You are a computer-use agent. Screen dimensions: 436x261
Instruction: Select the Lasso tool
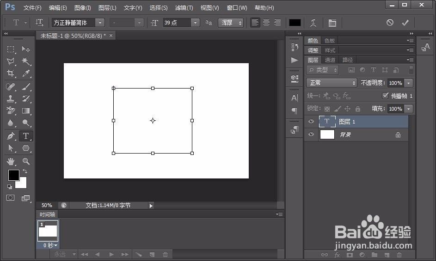pos(11,61)
